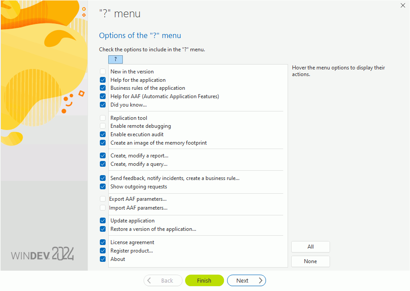Uncheck Show outgoing requests

click(103, 187)
